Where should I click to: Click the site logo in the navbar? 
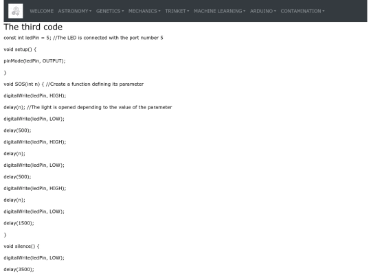(x=16, y=11)
